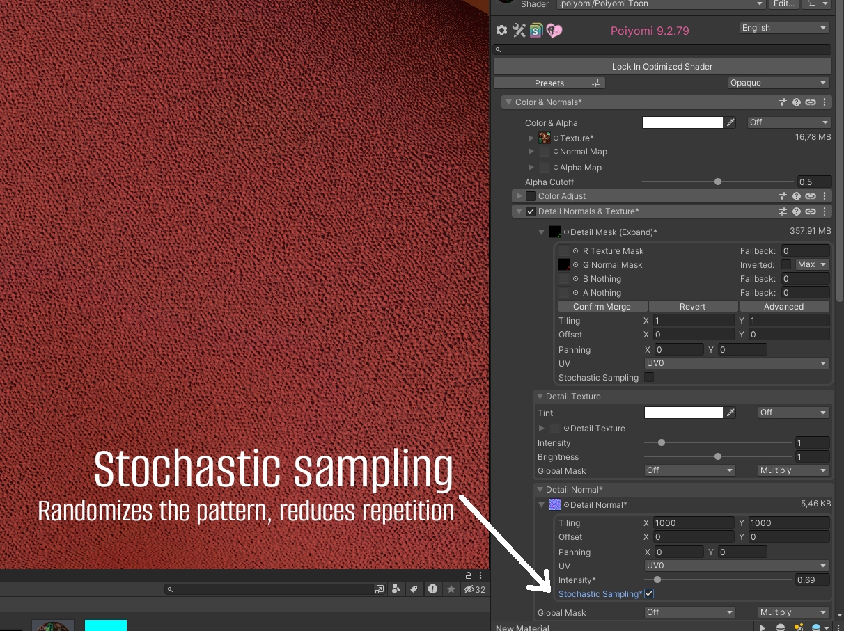Click the crossed tools icon
The width and height of the screenshot is (844, 631).
[x=519, y=31]
